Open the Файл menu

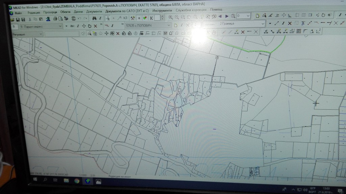[x=18, y=12]
